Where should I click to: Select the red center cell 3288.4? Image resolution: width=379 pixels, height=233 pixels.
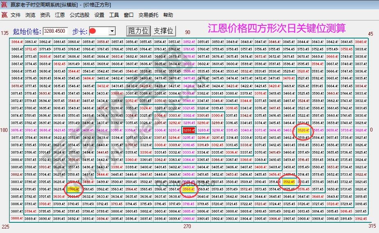pyautogui.click(x=189, y=130)
